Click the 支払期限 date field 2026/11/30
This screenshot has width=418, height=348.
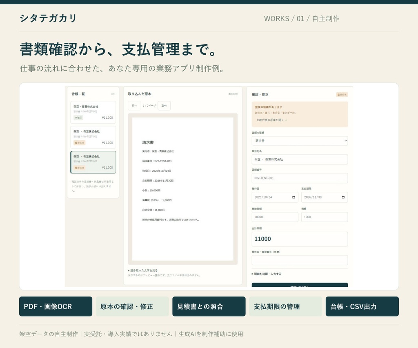point(325,197)
